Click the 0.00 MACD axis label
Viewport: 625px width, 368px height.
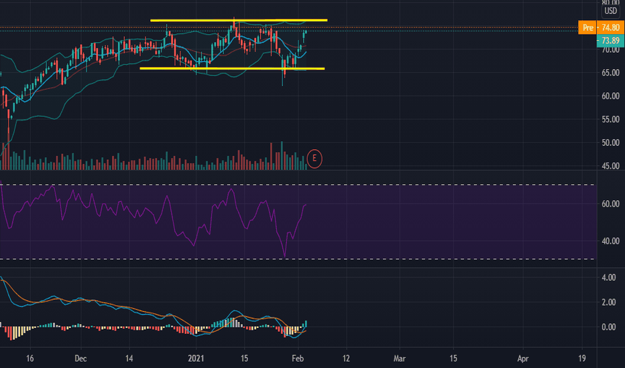[609, 327]
